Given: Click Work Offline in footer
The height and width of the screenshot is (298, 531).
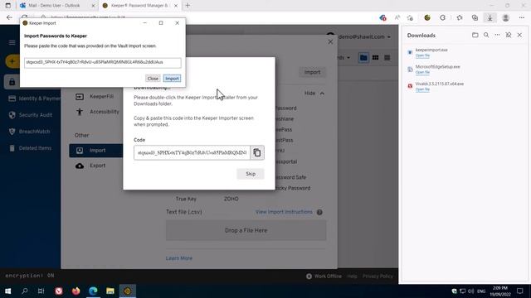Looking at the screenshot, I should 324,276.
